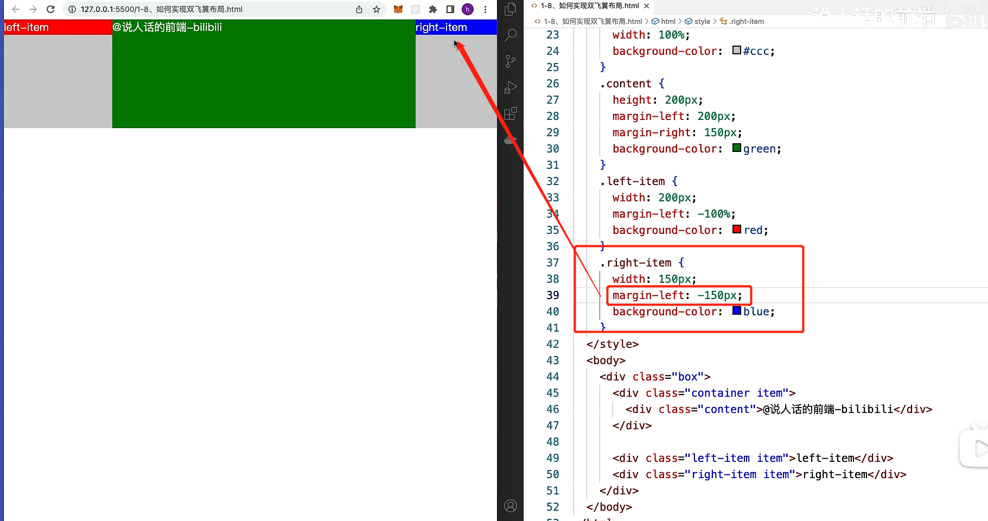
Task: View site information icon in address bar
Action: (x=72, y=9)
